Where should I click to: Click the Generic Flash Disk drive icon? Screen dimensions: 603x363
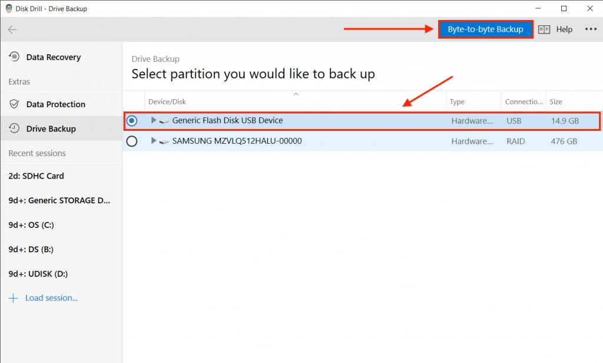164,121
